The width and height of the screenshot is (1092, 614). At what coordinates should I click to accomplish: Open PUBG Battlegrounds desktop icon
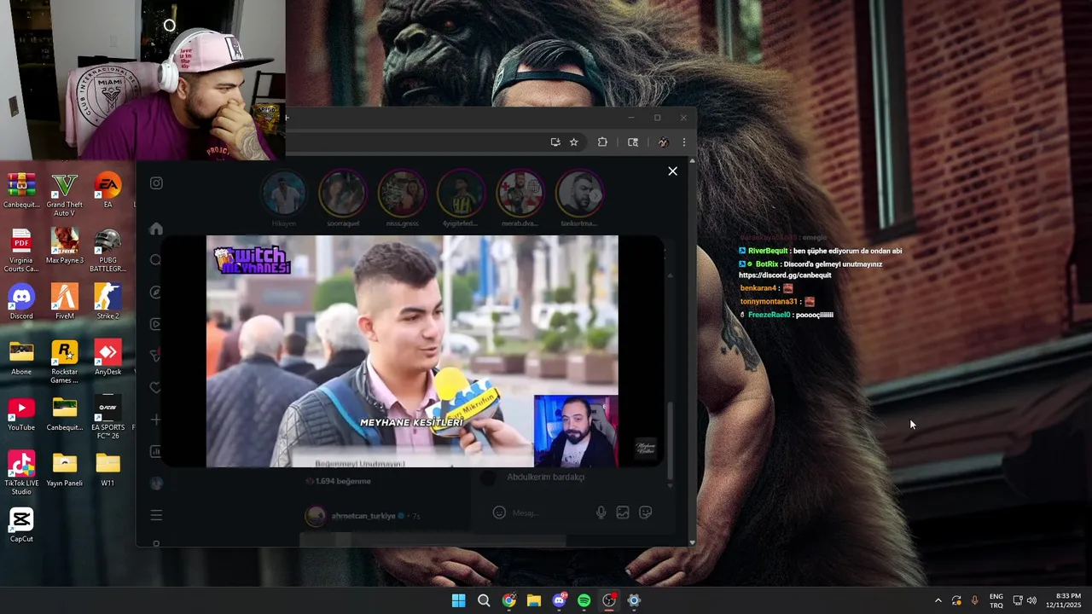107,251
